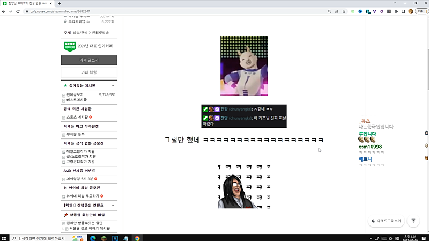Open the 뉴이네 의상 투고하기 board
The width and height of the screenshot is (429, 241).
coord(83,196)
